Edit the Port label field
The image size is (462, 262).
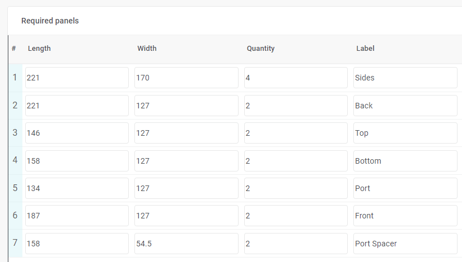[x=405, y=188]
